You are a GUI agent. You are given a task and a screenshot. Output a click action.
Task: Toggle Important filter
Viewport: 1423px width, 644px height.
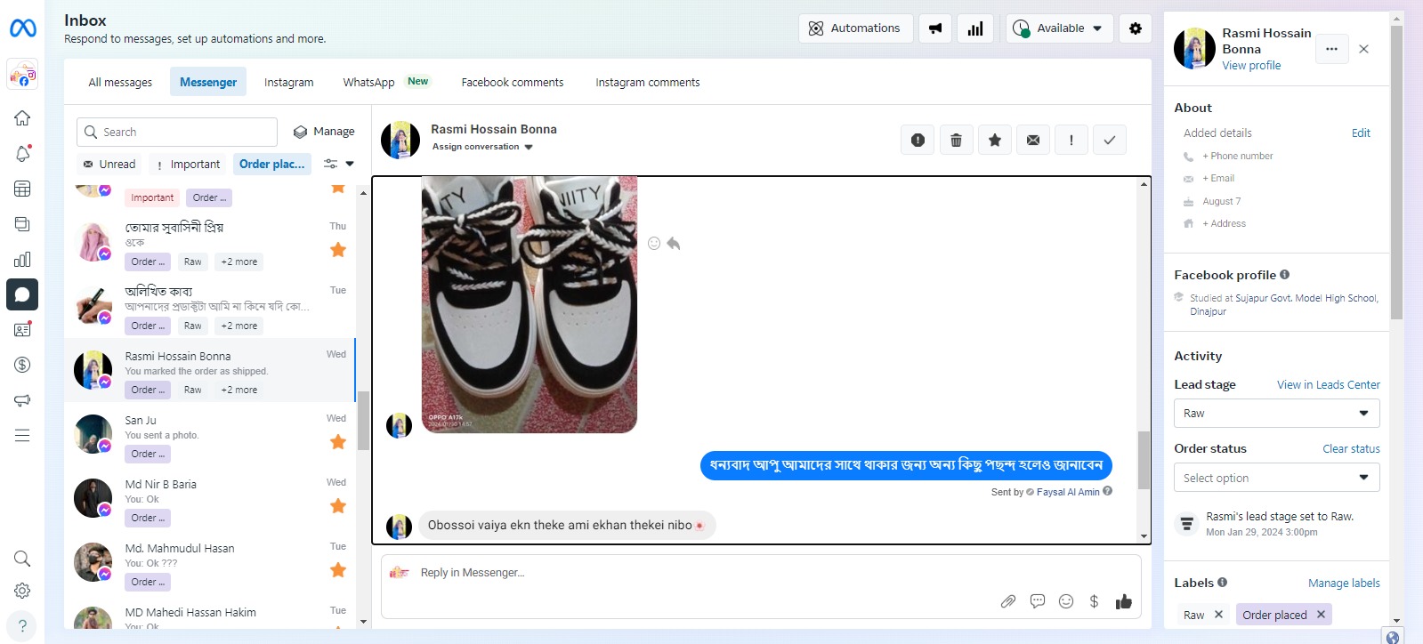[x=188, y=164]
